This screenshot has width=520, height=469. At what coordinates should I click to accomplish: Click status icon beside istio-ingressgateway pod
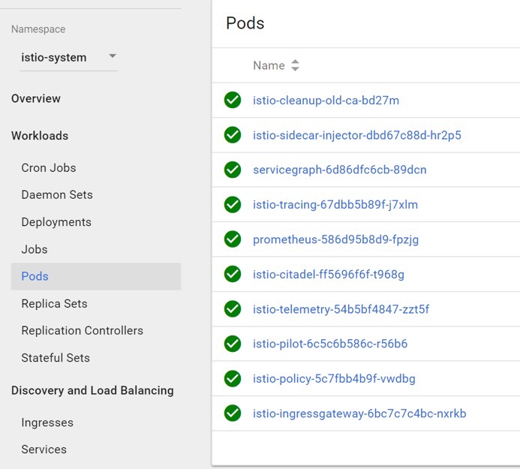[x=233, y=413]
